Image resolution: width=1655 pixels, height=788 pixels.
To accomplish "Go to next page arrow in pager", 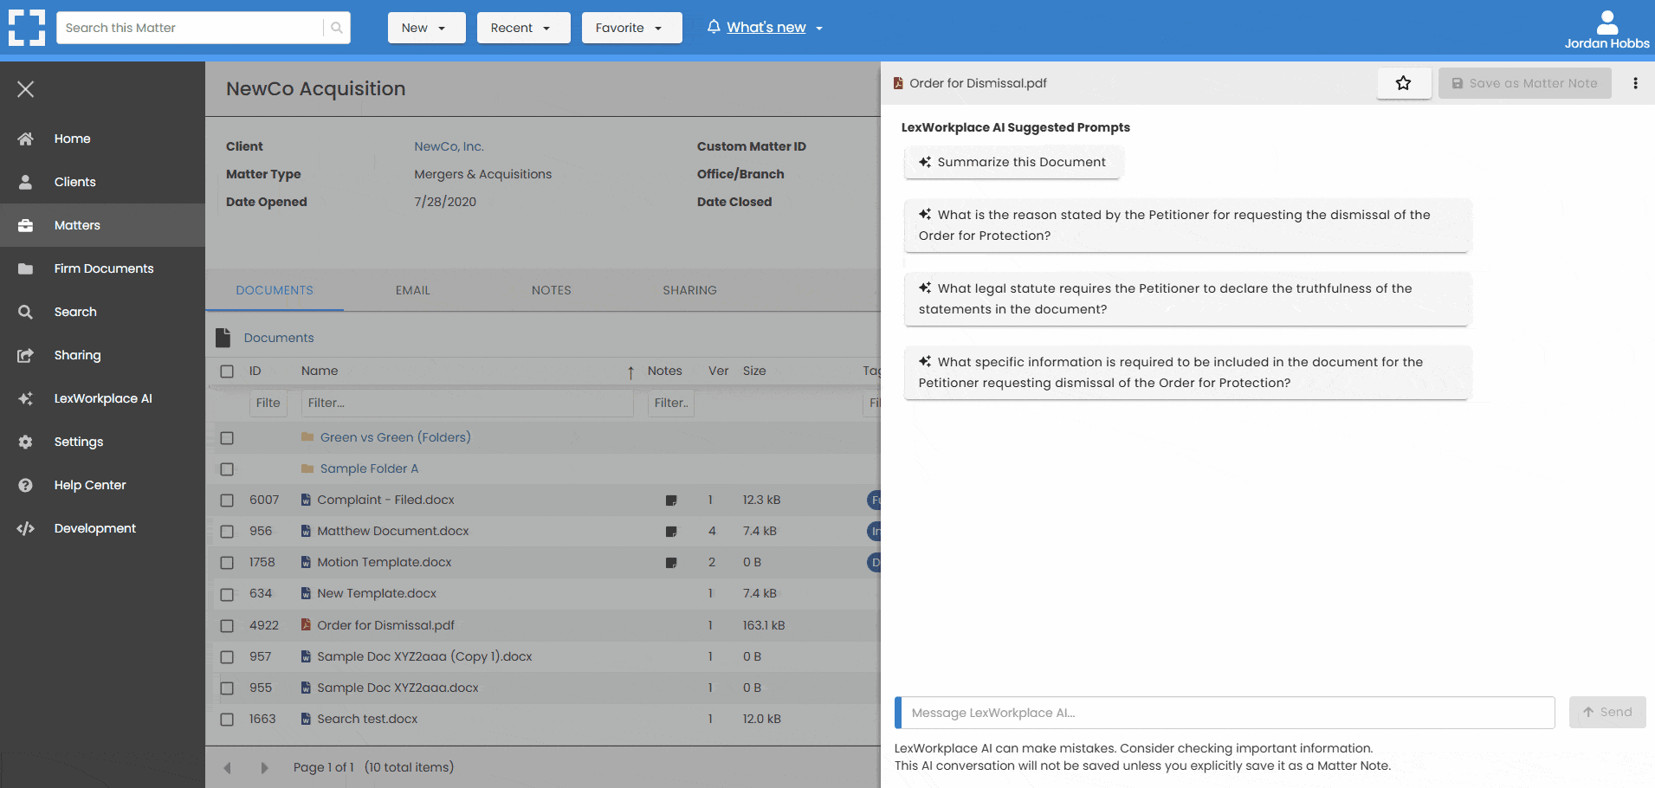I will 264,768.
